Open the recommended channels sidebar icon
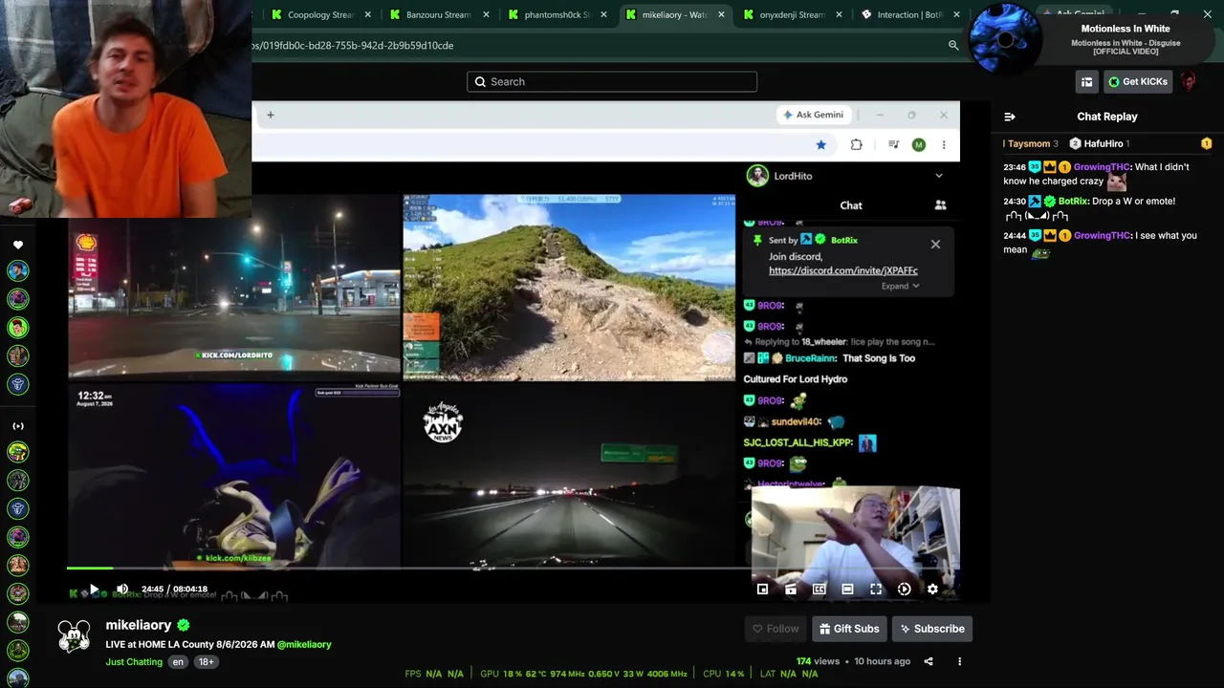The width and height of the screenshot is (1224, 688). (18, 426)
